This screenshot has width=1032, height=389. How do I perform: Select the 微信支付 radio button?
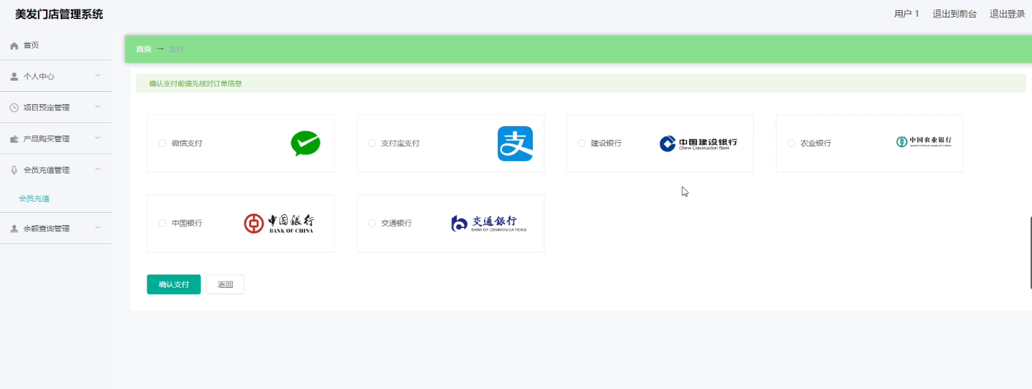[162, 144]
